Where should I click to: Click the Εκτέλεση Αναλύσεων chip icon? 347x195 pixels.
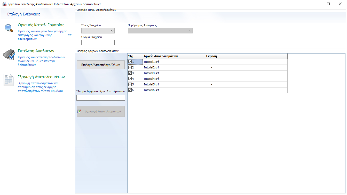(9, 55)
